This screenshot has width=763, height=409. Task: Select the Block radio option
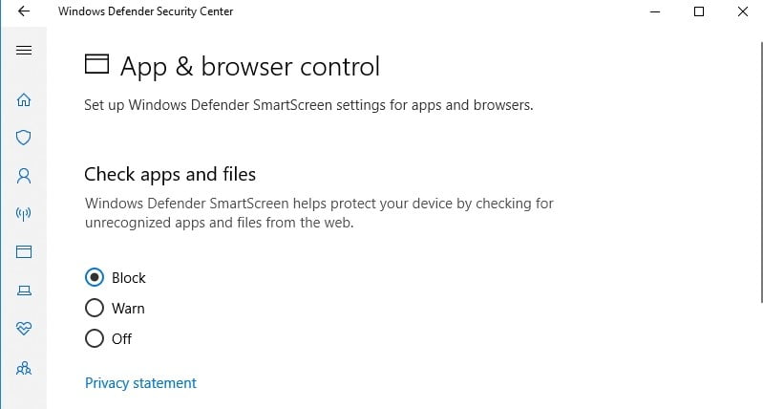(x=95, y=277)
